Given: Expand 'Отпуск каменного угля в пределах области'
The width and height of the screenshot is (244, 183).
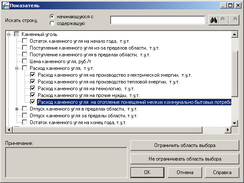Looking at the screenshot, I should tap(17, 109).
